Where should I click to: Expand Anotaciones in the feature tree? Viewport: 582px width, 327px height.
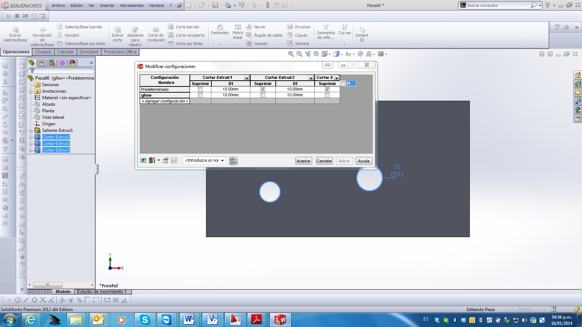(x=31, y=92)
